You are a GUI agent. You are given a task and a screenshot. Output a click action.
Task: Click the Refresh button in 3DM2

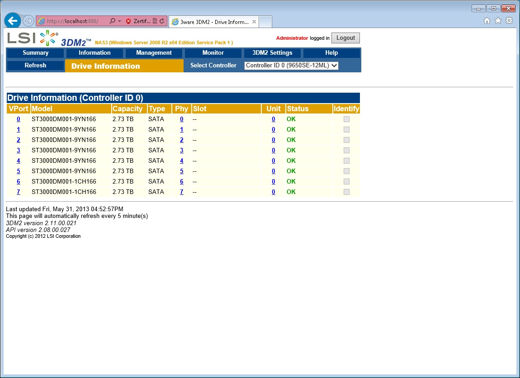point(35,65)
